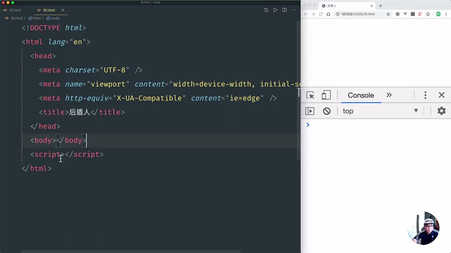Click the run play icon in editor toolbar
Screen dimensions: 451x253
point(275,10)
